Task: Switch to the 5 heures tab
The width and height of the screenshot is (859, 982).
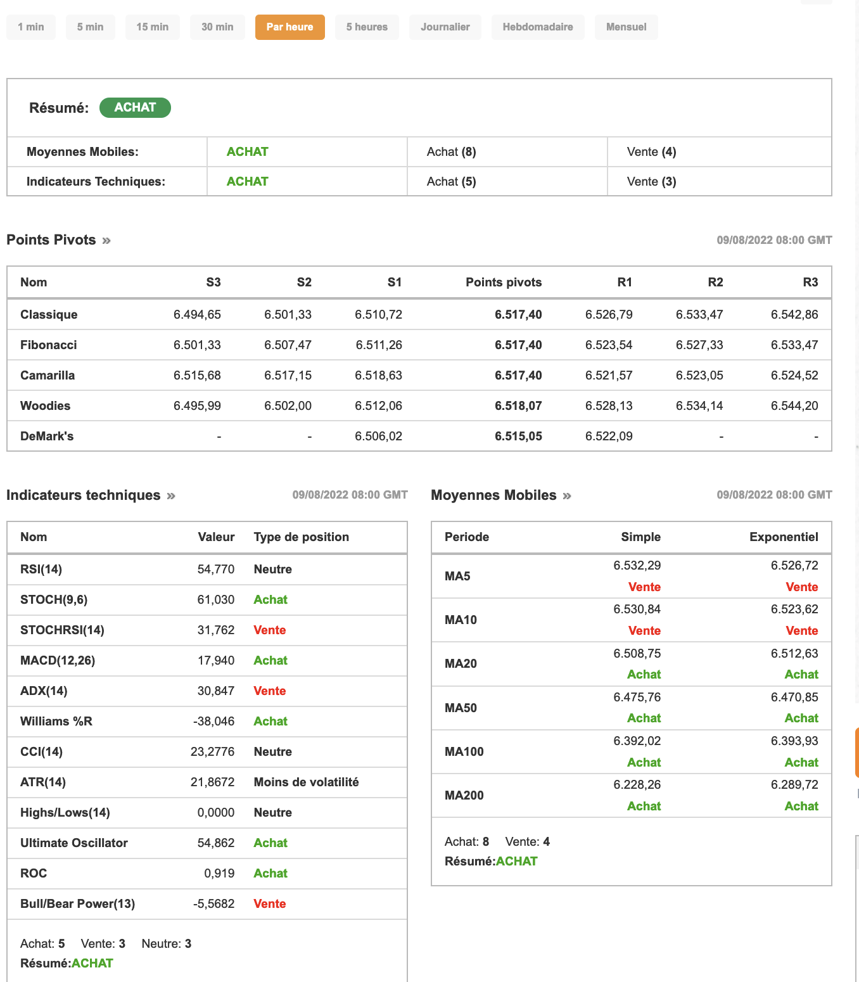Action: click(367, 27)
